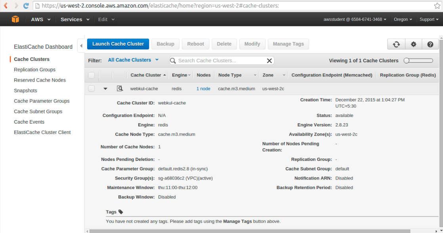This screenshot has height=233, width=443.
Task: Click the webkul-cache name in table row
Action: 144,89
